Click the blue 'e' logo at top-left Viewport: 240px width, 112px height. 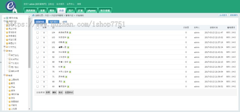[11, 6]
